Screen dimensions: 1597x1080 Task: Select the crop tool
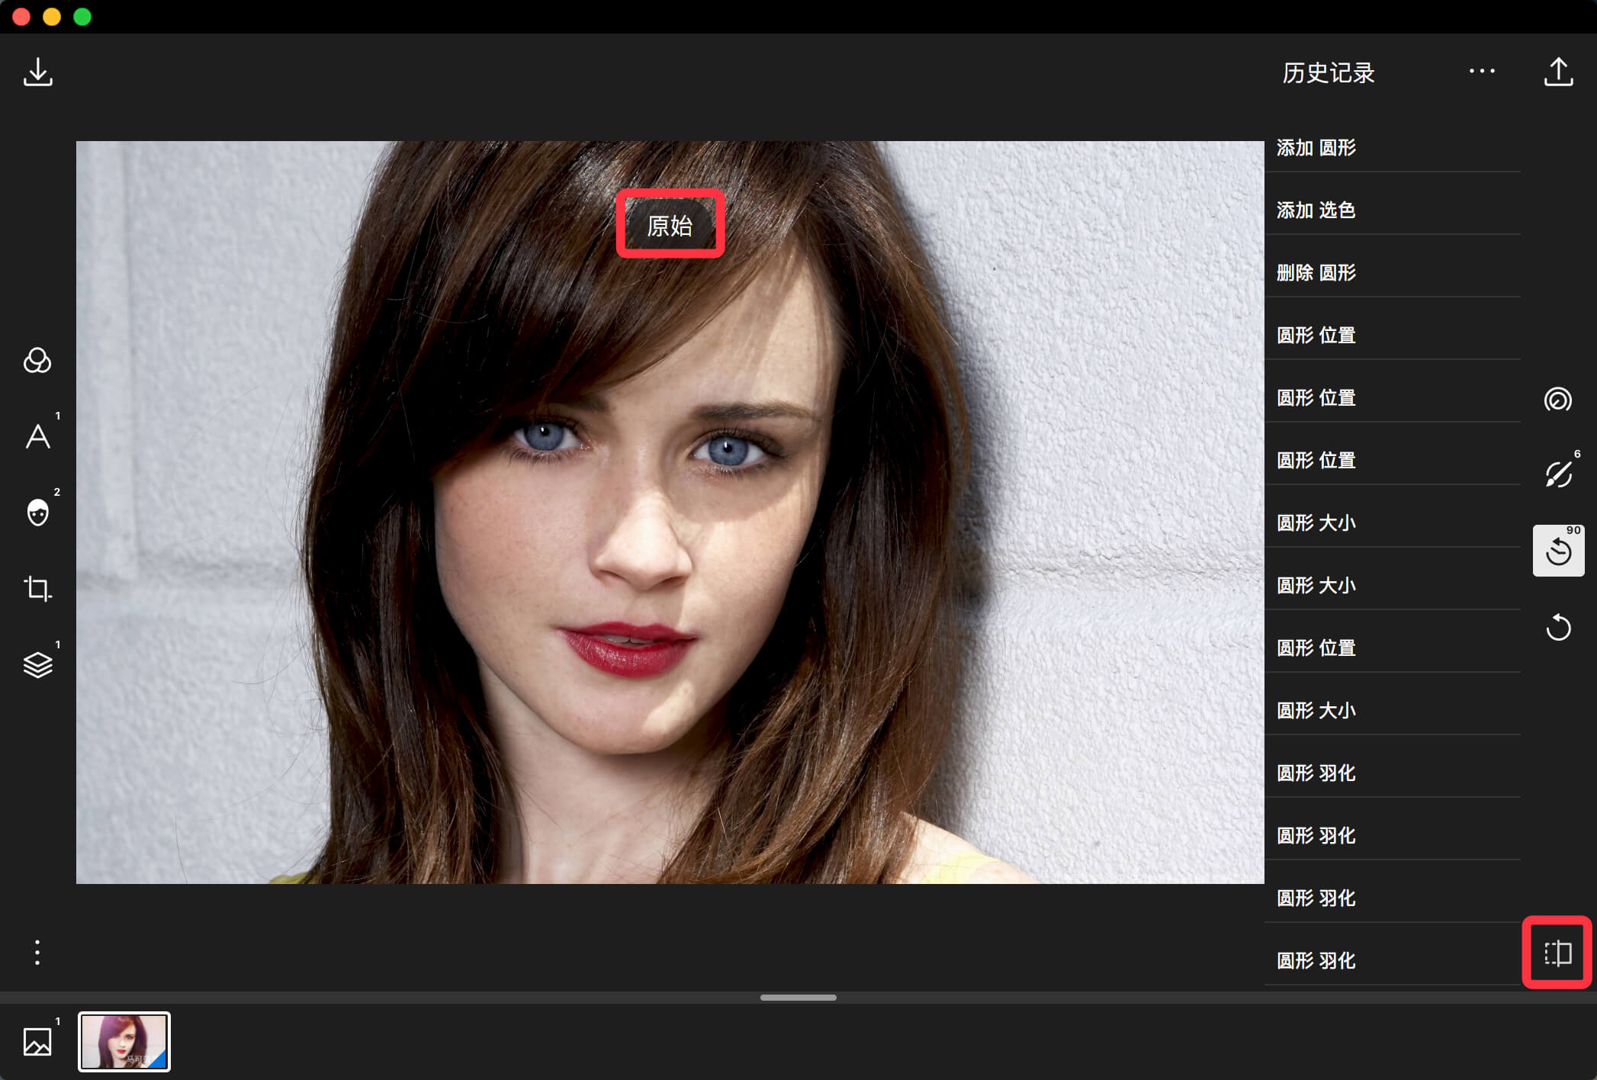point(37,589)
